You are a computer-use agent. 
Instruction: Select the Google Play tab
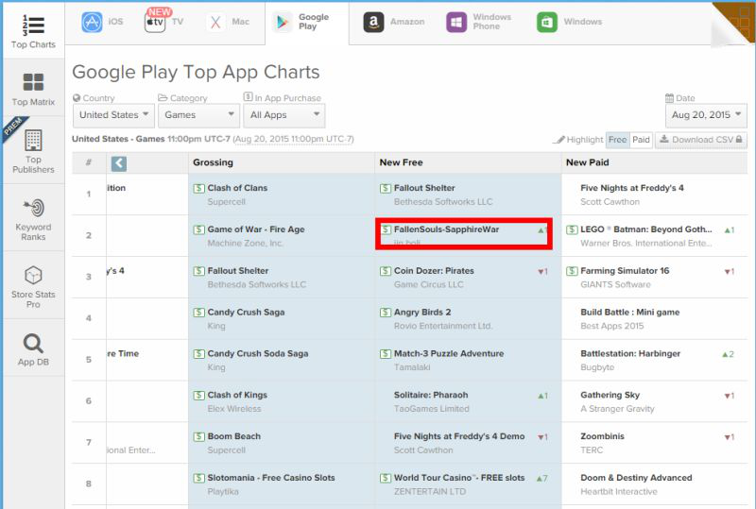[306, 22]
